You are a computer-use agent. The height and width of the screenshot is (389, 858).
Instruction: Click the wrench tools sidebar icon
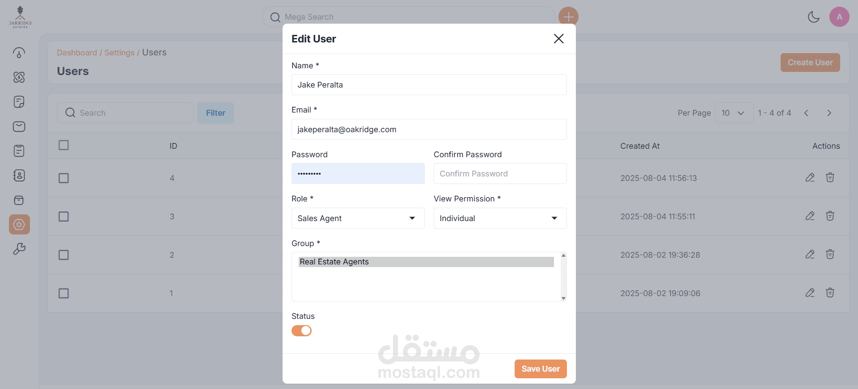[x=19, y=249]
